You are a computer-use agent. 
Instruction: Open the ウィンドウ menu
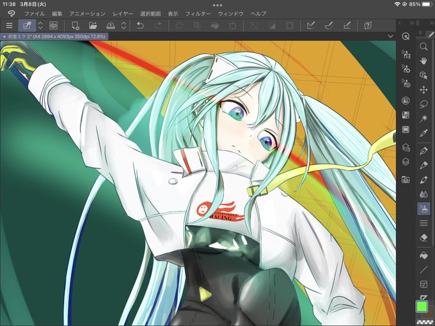230,13
